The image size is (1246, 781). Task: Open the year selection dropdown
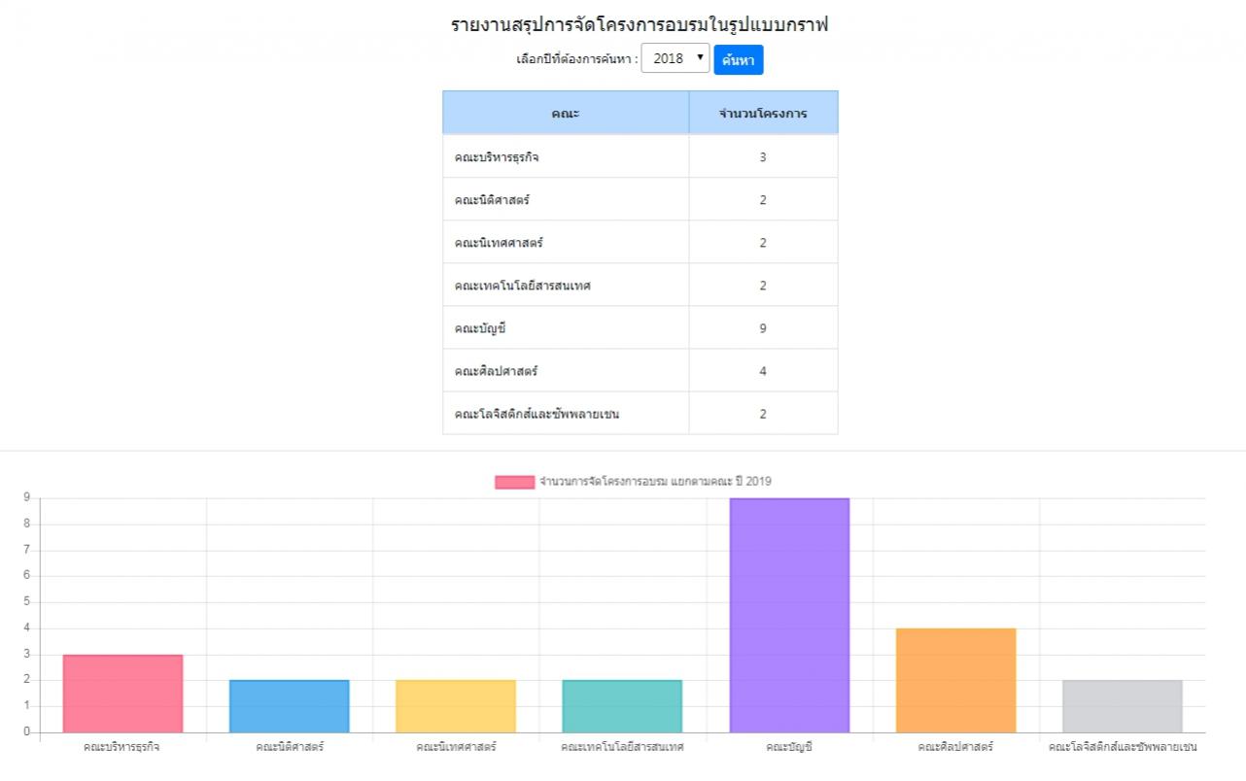point(675,59)
